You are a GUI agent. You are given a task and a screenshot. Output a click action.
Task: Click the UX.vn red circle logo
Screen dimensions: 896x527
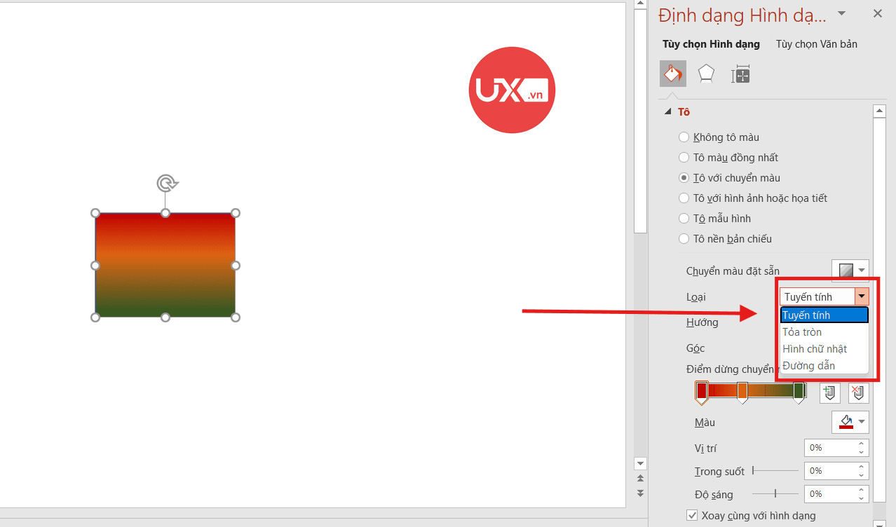(x=512, y=90)
